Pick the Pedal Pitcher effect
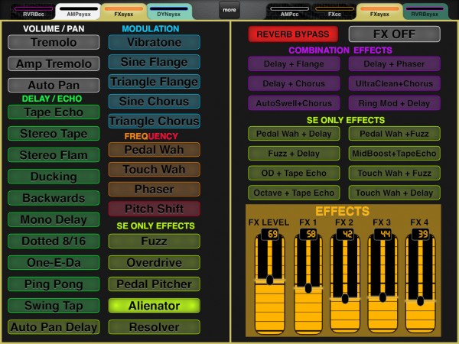 click(x=155, y=284)
